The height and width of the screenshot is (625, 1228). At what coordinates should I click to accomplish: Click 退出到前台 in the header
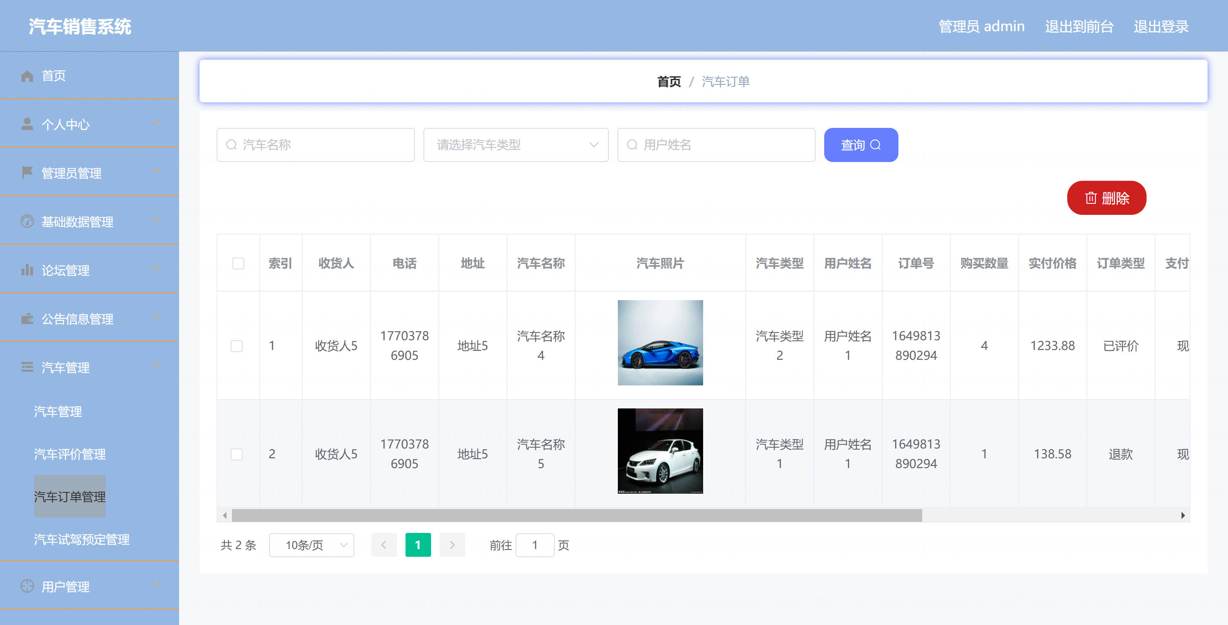(1079, 26)
